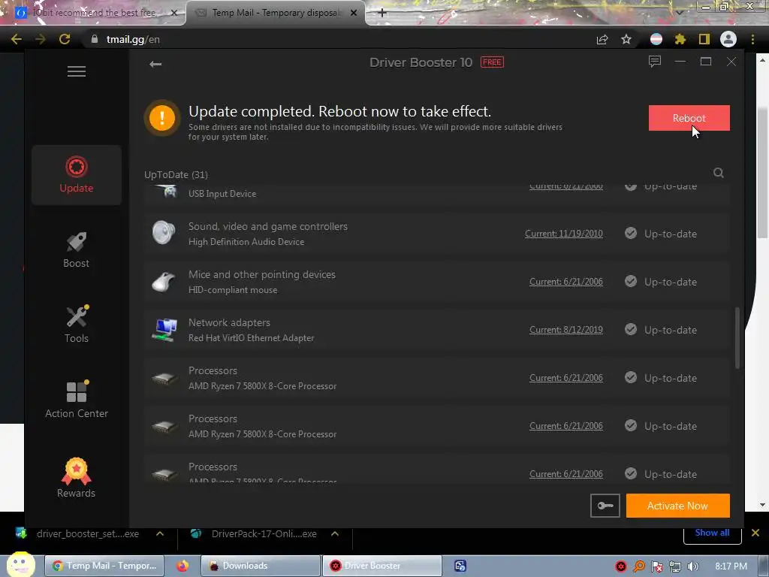This screenshot has width=769, height=577.
Task: Open the tab search chevron in Chrome
Action: point(680,12)
